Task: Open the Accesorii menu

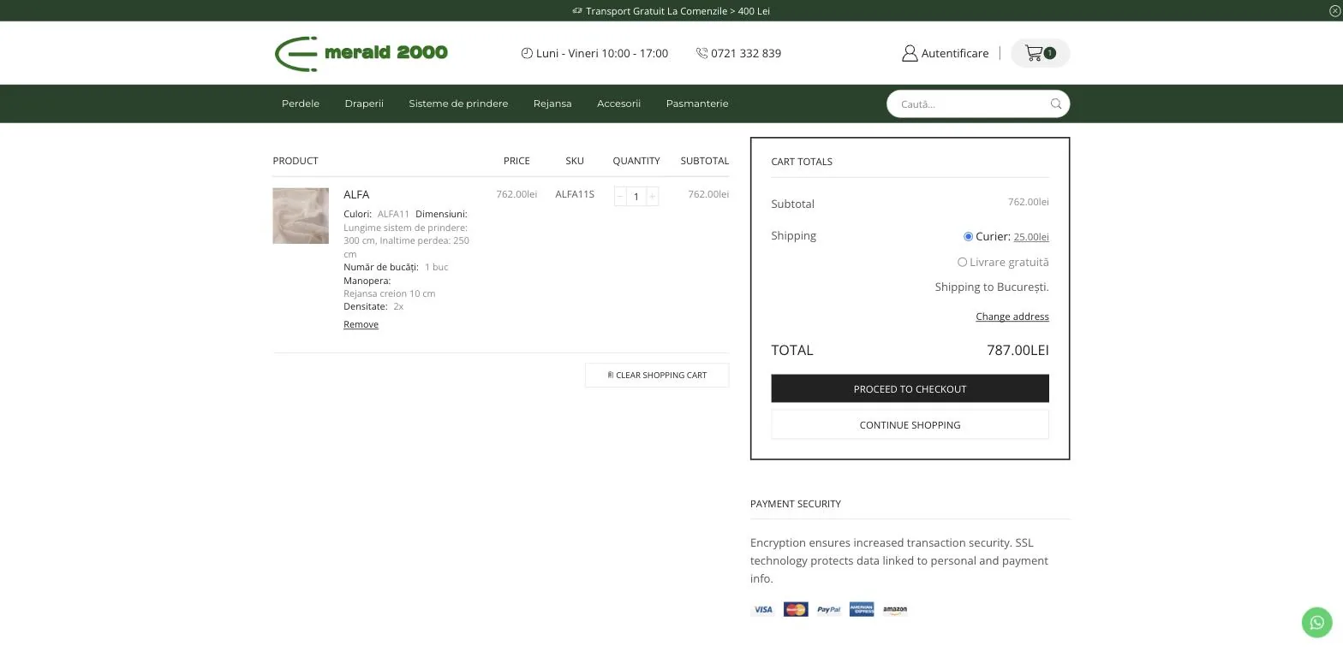Action: tap(618, 104)
